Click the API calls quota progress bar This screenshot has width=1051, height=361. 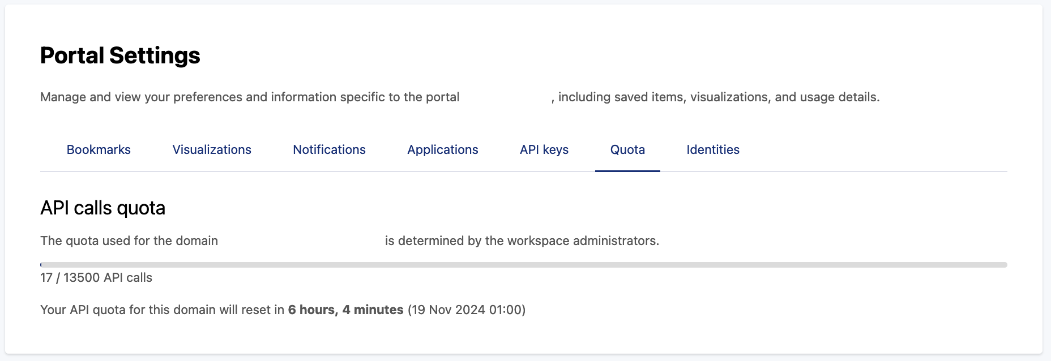[x=523, y=265]
